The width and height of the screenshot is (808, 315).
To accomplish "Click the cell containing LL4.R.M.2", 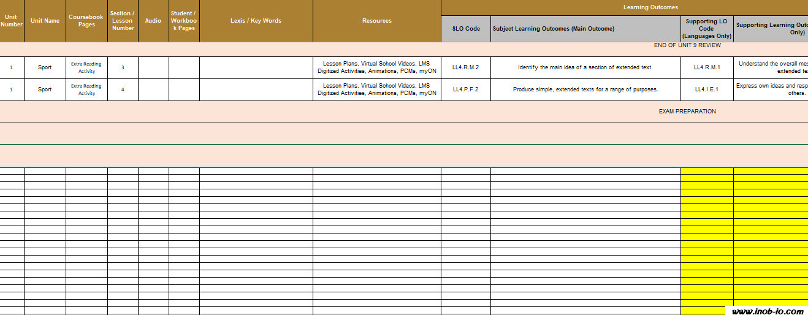I will coord(465,67).
